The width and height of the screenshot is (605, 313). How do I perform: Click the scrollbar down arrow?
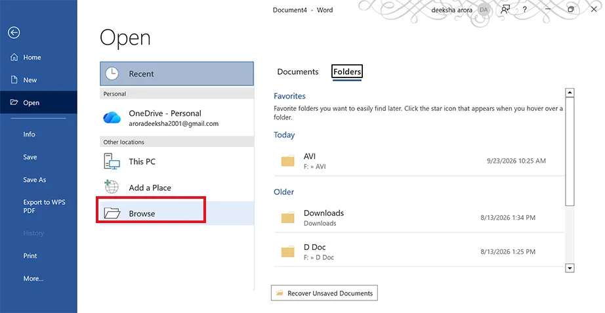570,268
